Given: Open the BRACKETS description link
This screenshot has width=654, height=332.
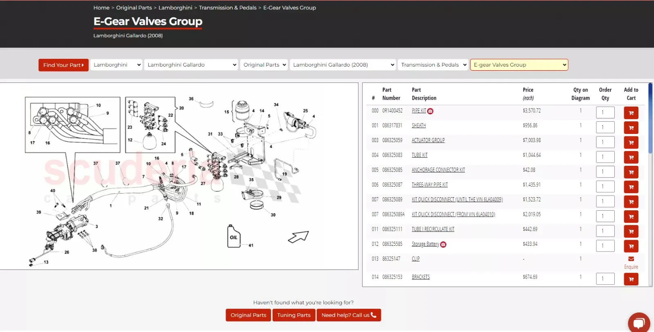Looking at the screenshot, I should [421, 277].
